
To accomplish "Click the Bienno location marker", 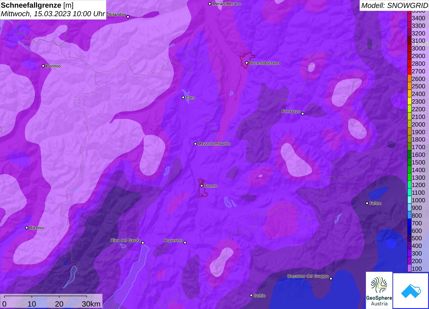I will 27,228.
